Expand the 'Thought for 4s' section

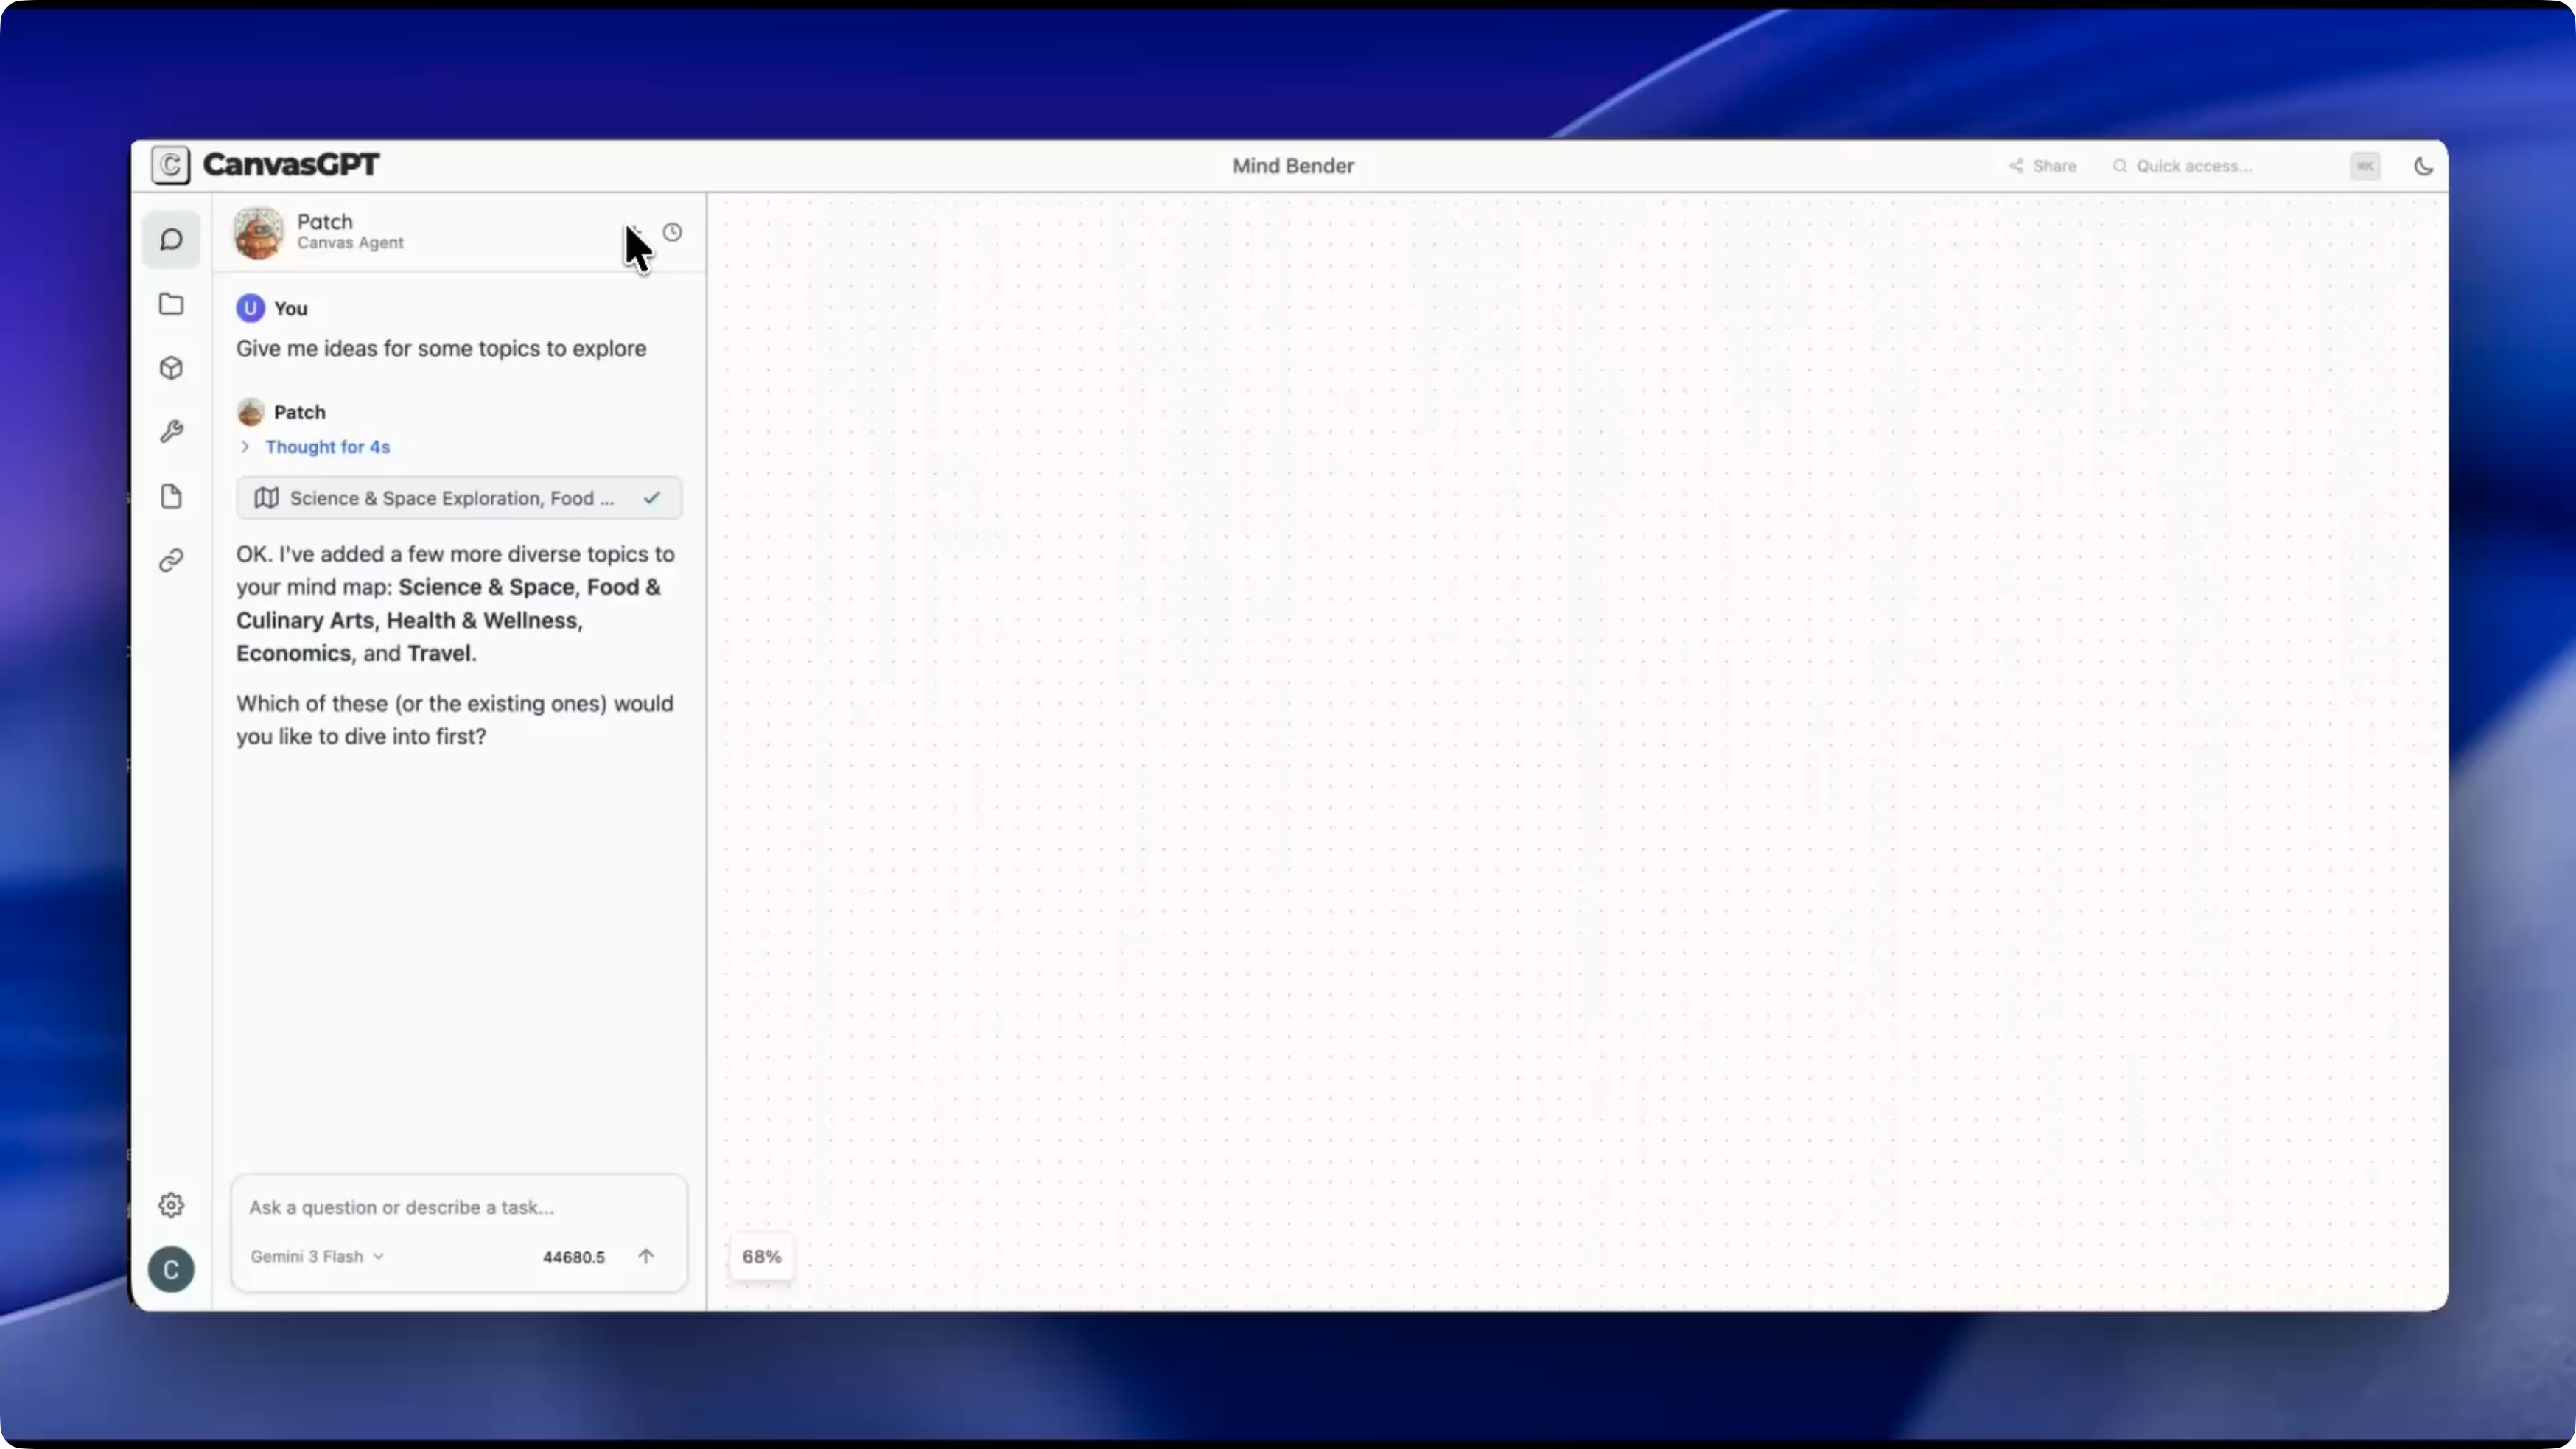point(326,447)
